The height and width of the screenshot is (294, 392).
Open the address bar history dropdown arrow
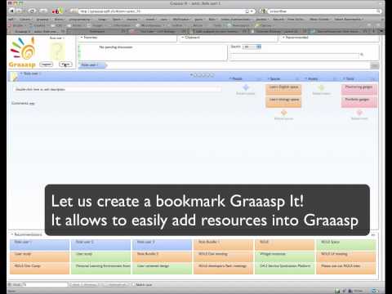click(252, 11)
